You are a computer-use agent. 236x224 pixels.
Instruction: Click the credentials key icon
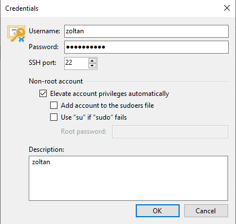(16, 34)
